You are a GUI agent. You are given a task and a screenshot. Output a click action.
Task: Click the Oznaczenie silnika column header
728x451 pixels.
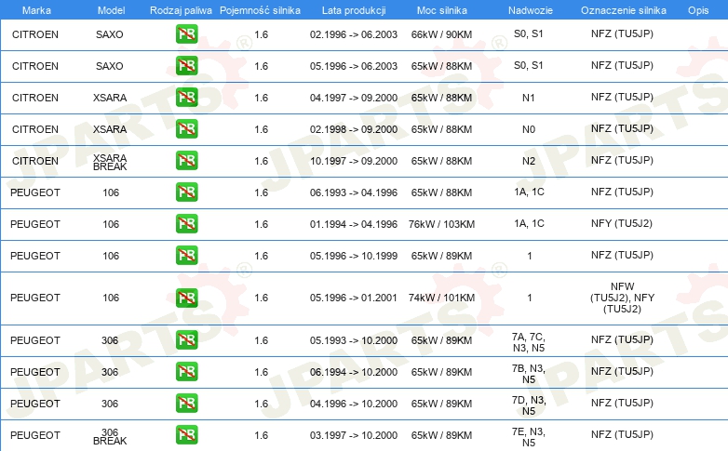[623, 10]
